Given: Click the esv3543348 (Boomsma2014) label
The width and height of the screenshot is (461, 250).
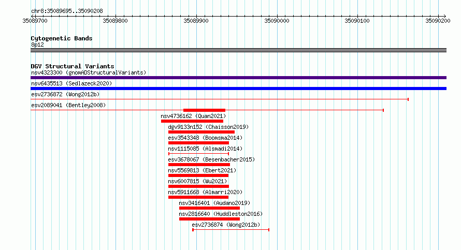Looking at the screenshot, I should (x=205, y=138).
